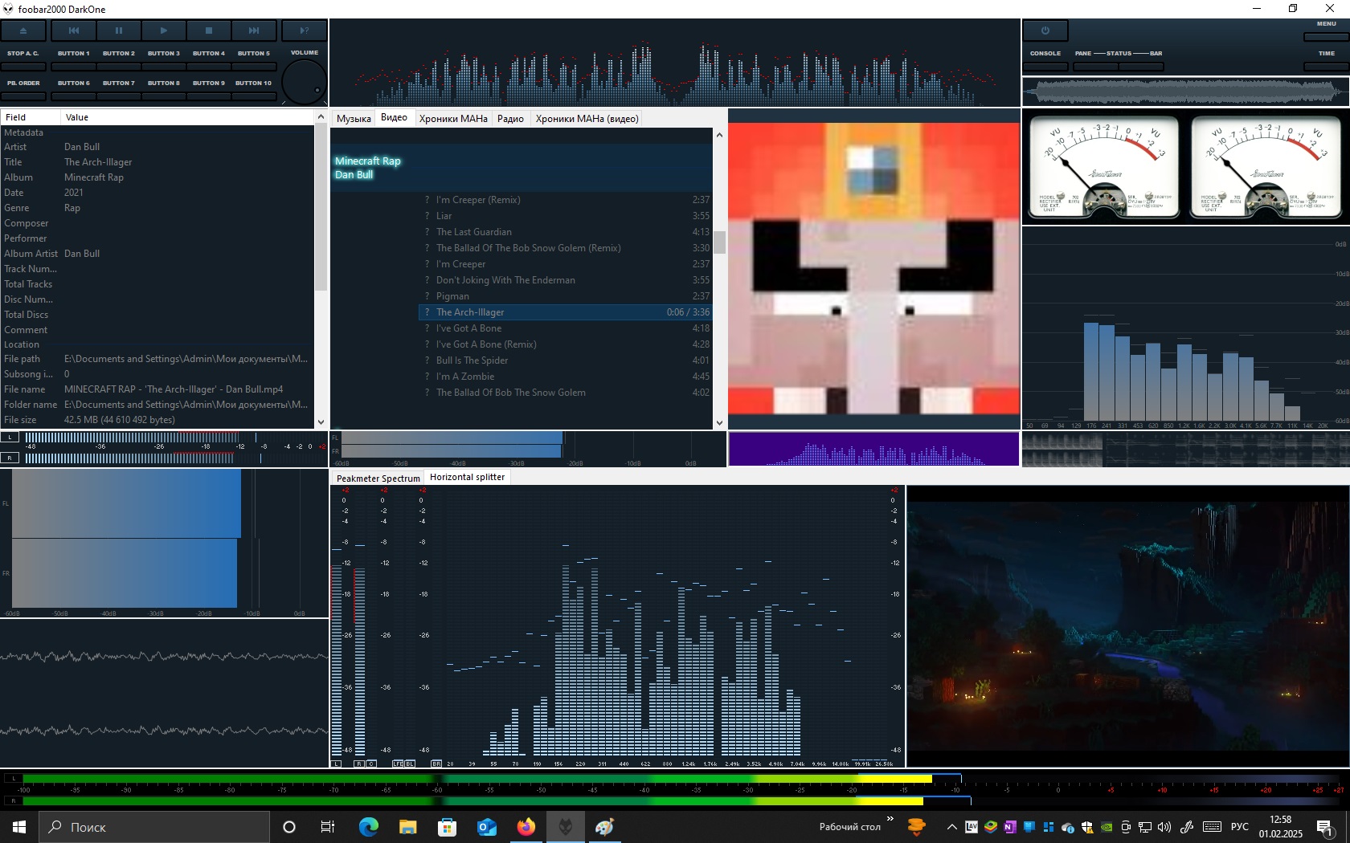Switch to the Радио playlist tab
This screenshot has width=1350, height=843.
pos(510,119)
